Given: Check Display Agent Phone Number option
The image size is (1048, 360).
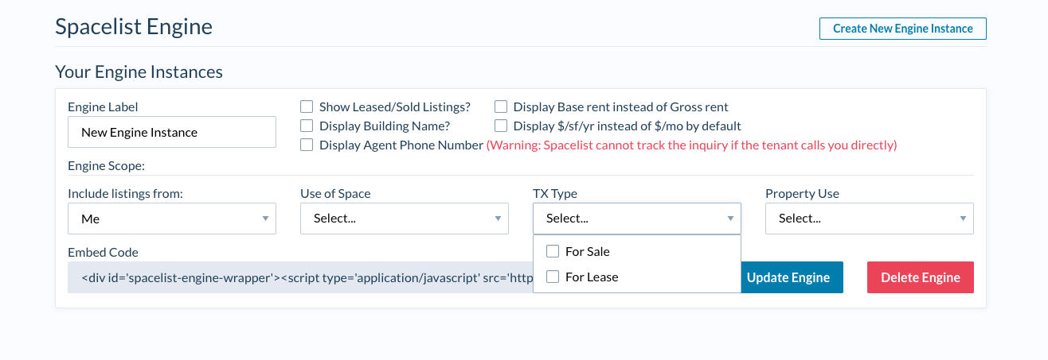Looking at the screenshot, I should click(307, 145).
